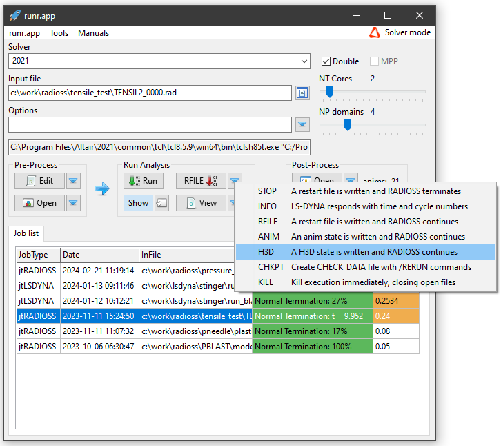Viewport: 501px width, 446px height.
Task: Select the H3D state menu entry
Action: click(365, 252)
